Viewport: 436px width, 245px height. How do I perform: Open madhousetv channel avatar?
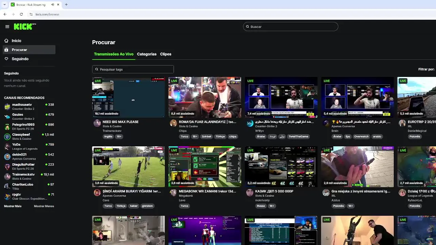7,107
